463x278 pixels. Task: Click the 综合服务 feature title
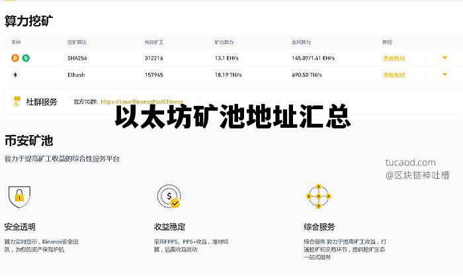pos(319,227)
